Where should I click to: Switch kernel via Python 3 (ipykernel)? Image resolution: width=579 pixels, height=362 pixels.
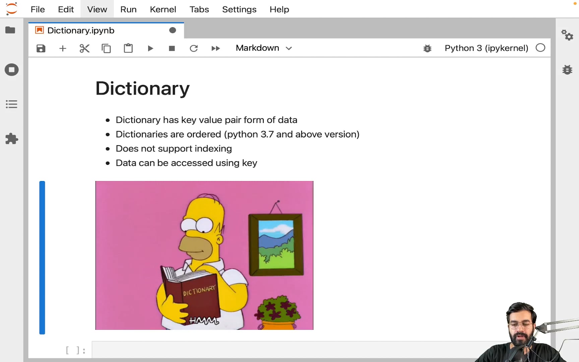[487, 48]
